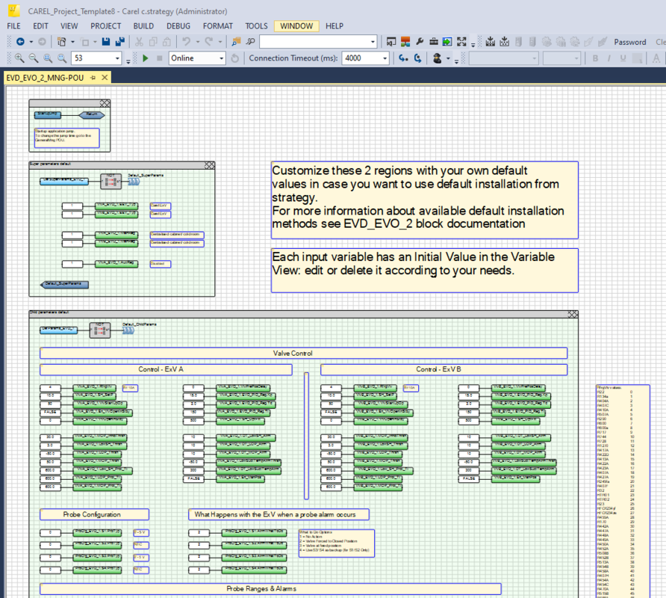Viewport: 666px width, 598px height.
Task: Select the Probe Configuration label block
Action: [94, 514]
